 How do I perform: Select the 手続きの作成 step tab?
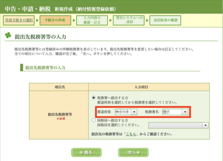click(55, 20)
